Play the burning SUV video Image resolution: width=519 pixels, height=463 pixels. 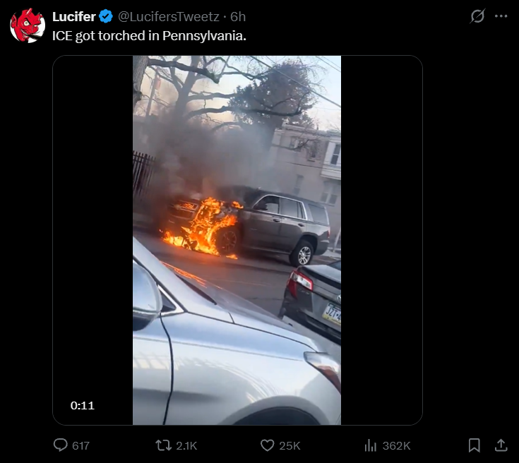237,240
